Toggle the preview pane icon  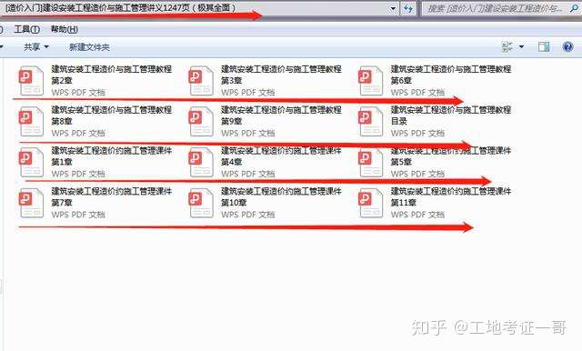coord(544,46)
